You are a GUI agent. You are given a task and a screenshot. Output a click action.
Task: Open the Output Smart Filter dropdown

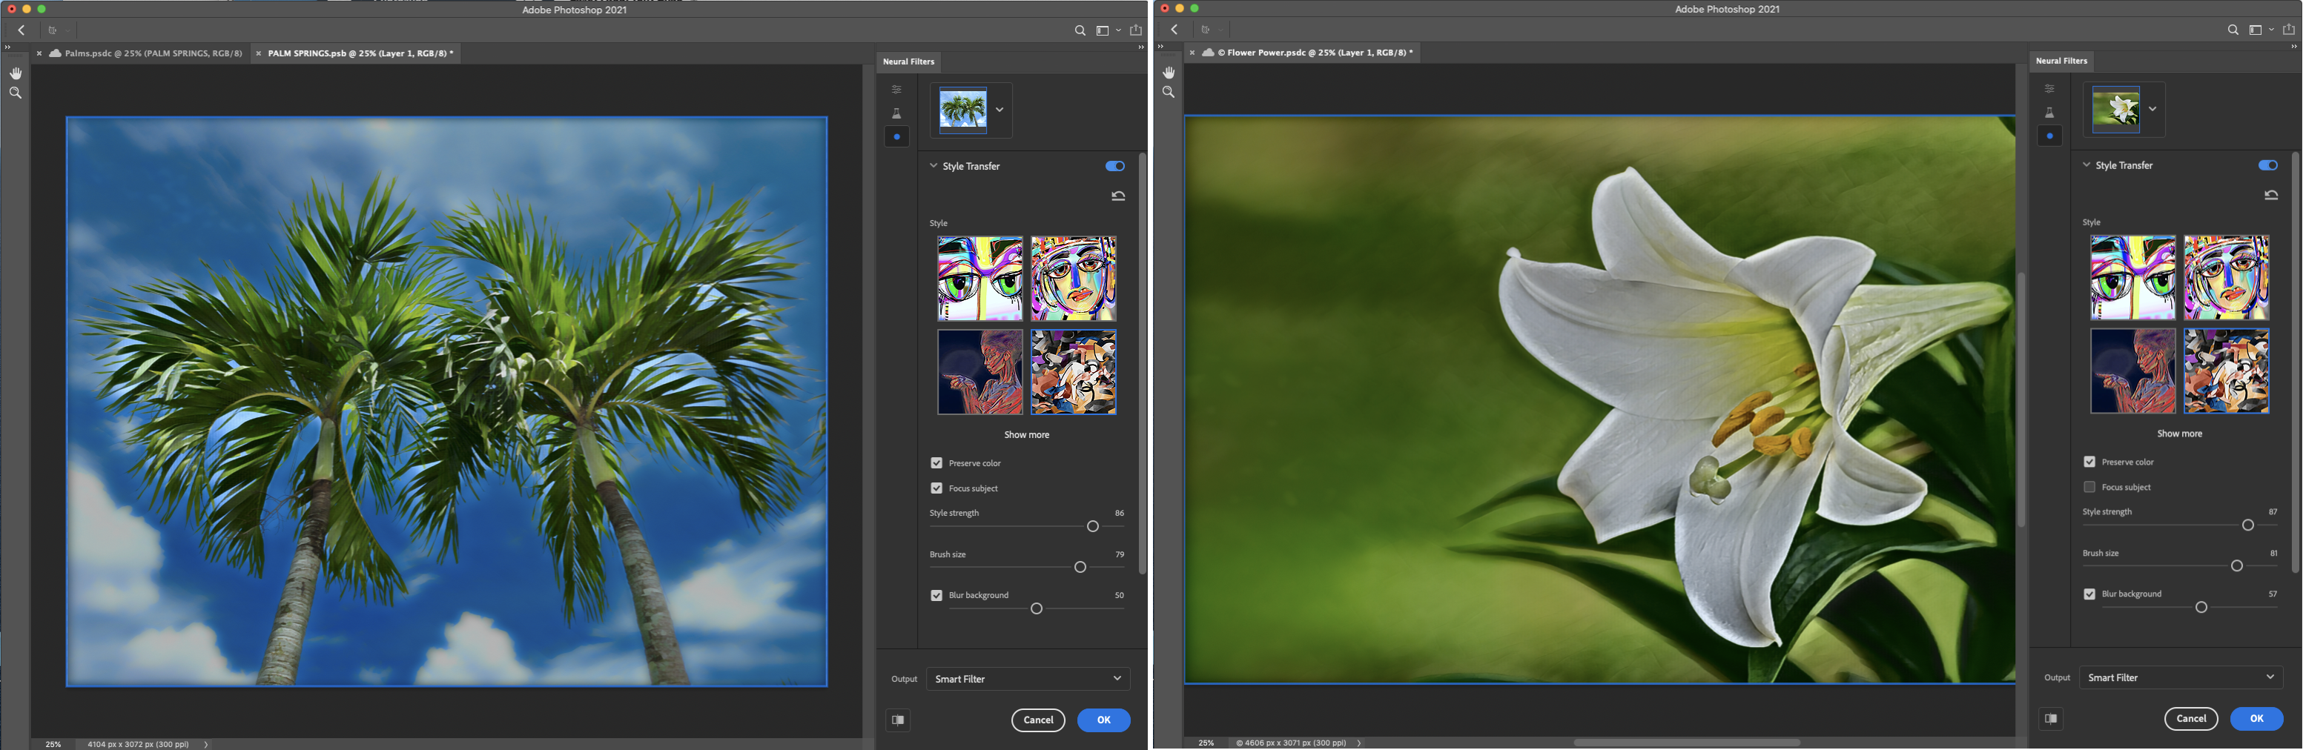tap(1027, 679)
